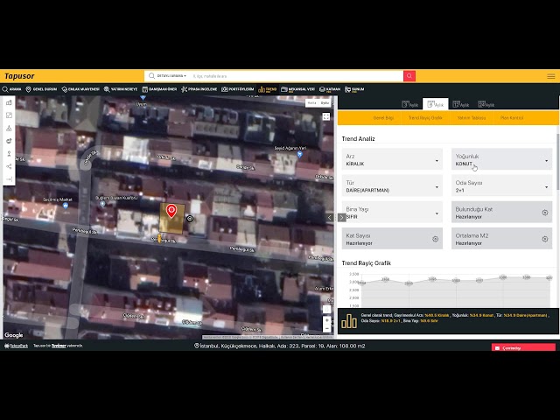Click the Buğrem Bayan Kuaförü map marker
This screenshot has width=560, height=420.
pyautogui.click(x=102, y=204)
